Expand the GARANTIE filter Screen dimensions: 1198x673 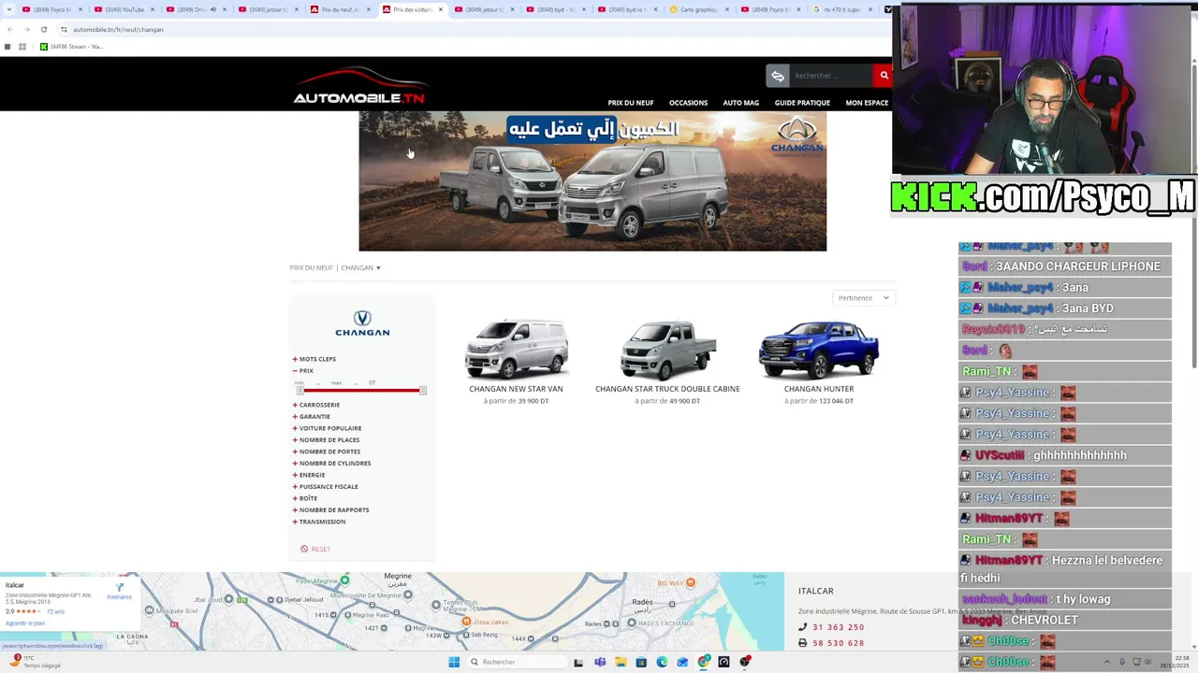click(x=312, y=417)
